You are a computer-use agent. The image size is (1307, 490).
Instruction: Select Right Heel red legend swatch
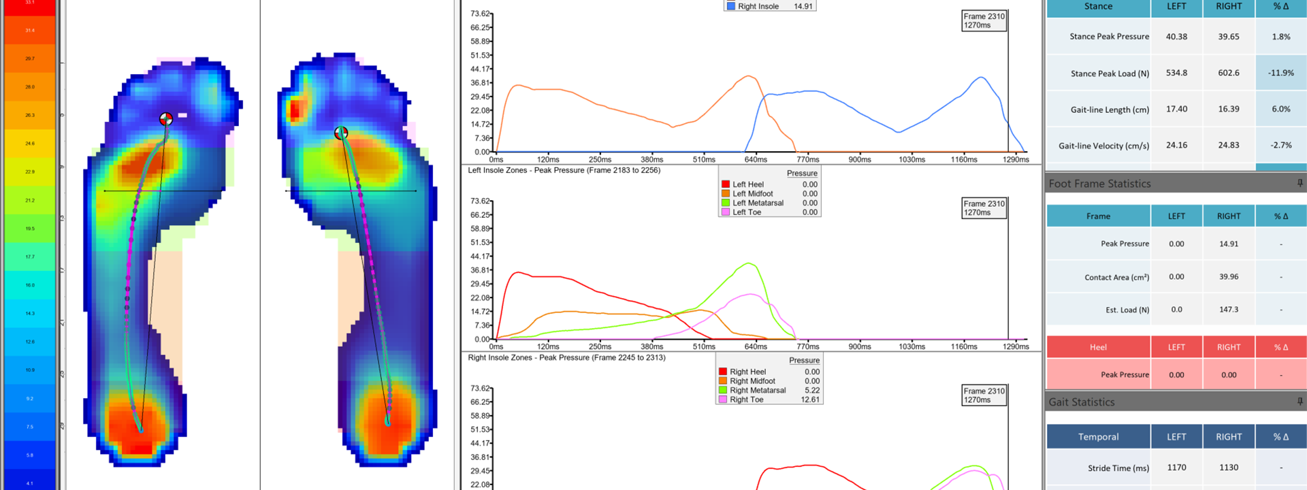(723, 372)
